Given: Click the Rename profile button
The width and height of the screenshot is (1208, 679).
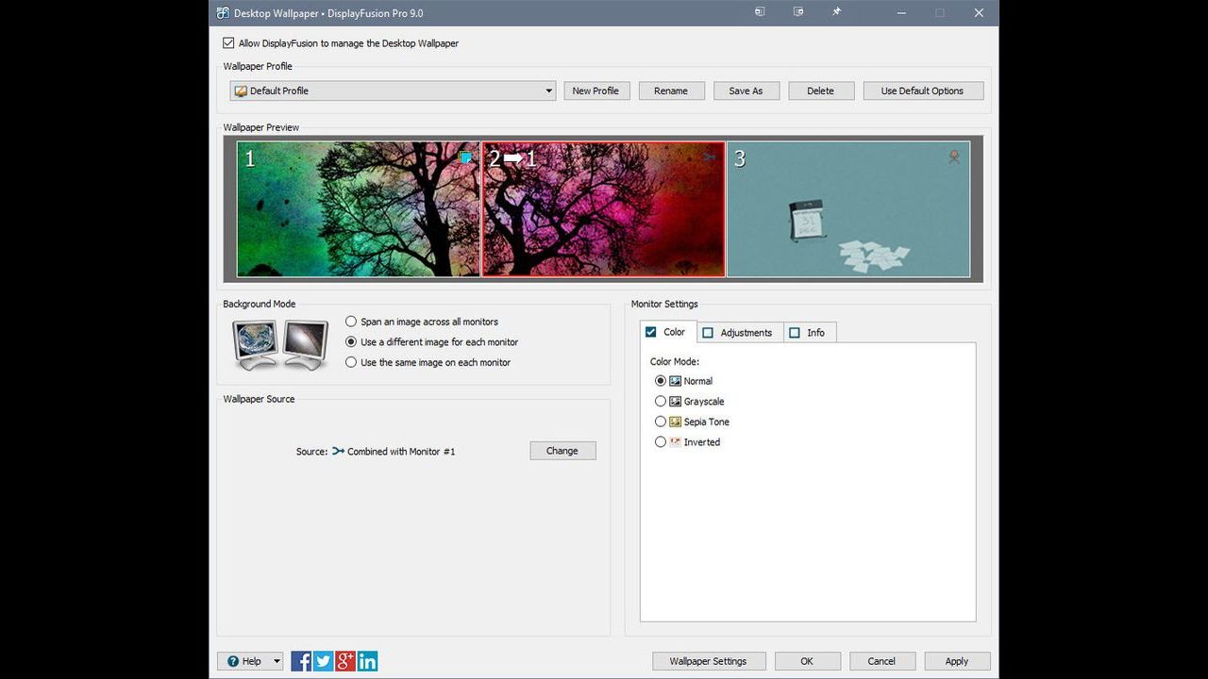Looking at the screenshot, I should pyautogui.click(x=671, y=91).
